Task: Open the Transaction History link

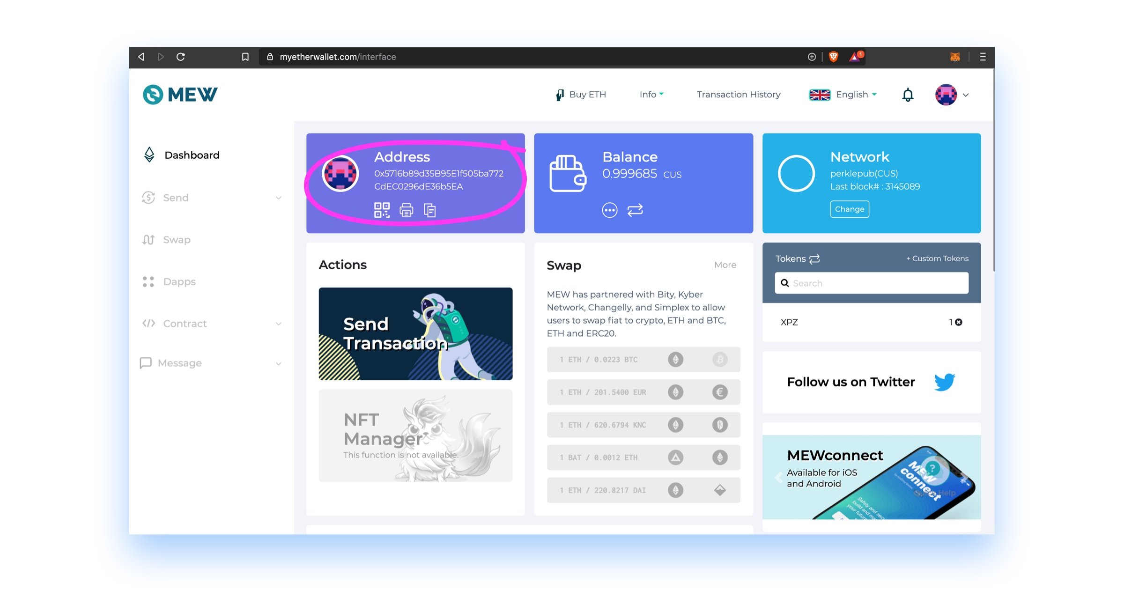Action: coord(739,95)
